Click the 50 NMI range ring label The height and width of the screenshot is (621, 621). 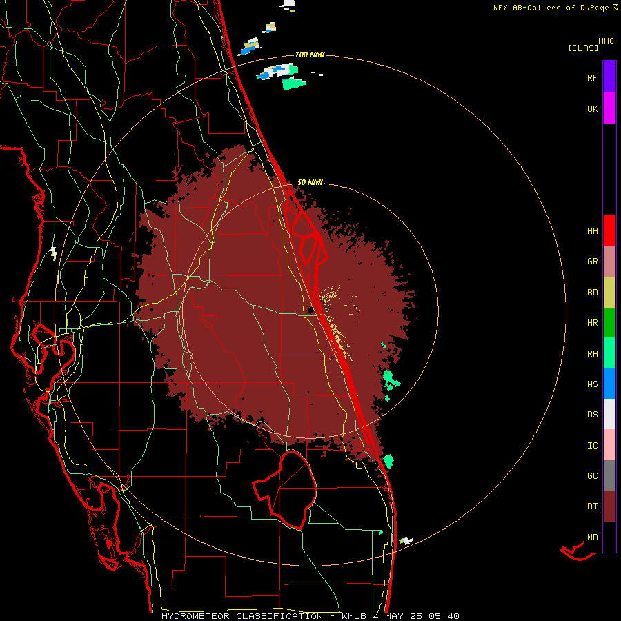pos(310,182)
